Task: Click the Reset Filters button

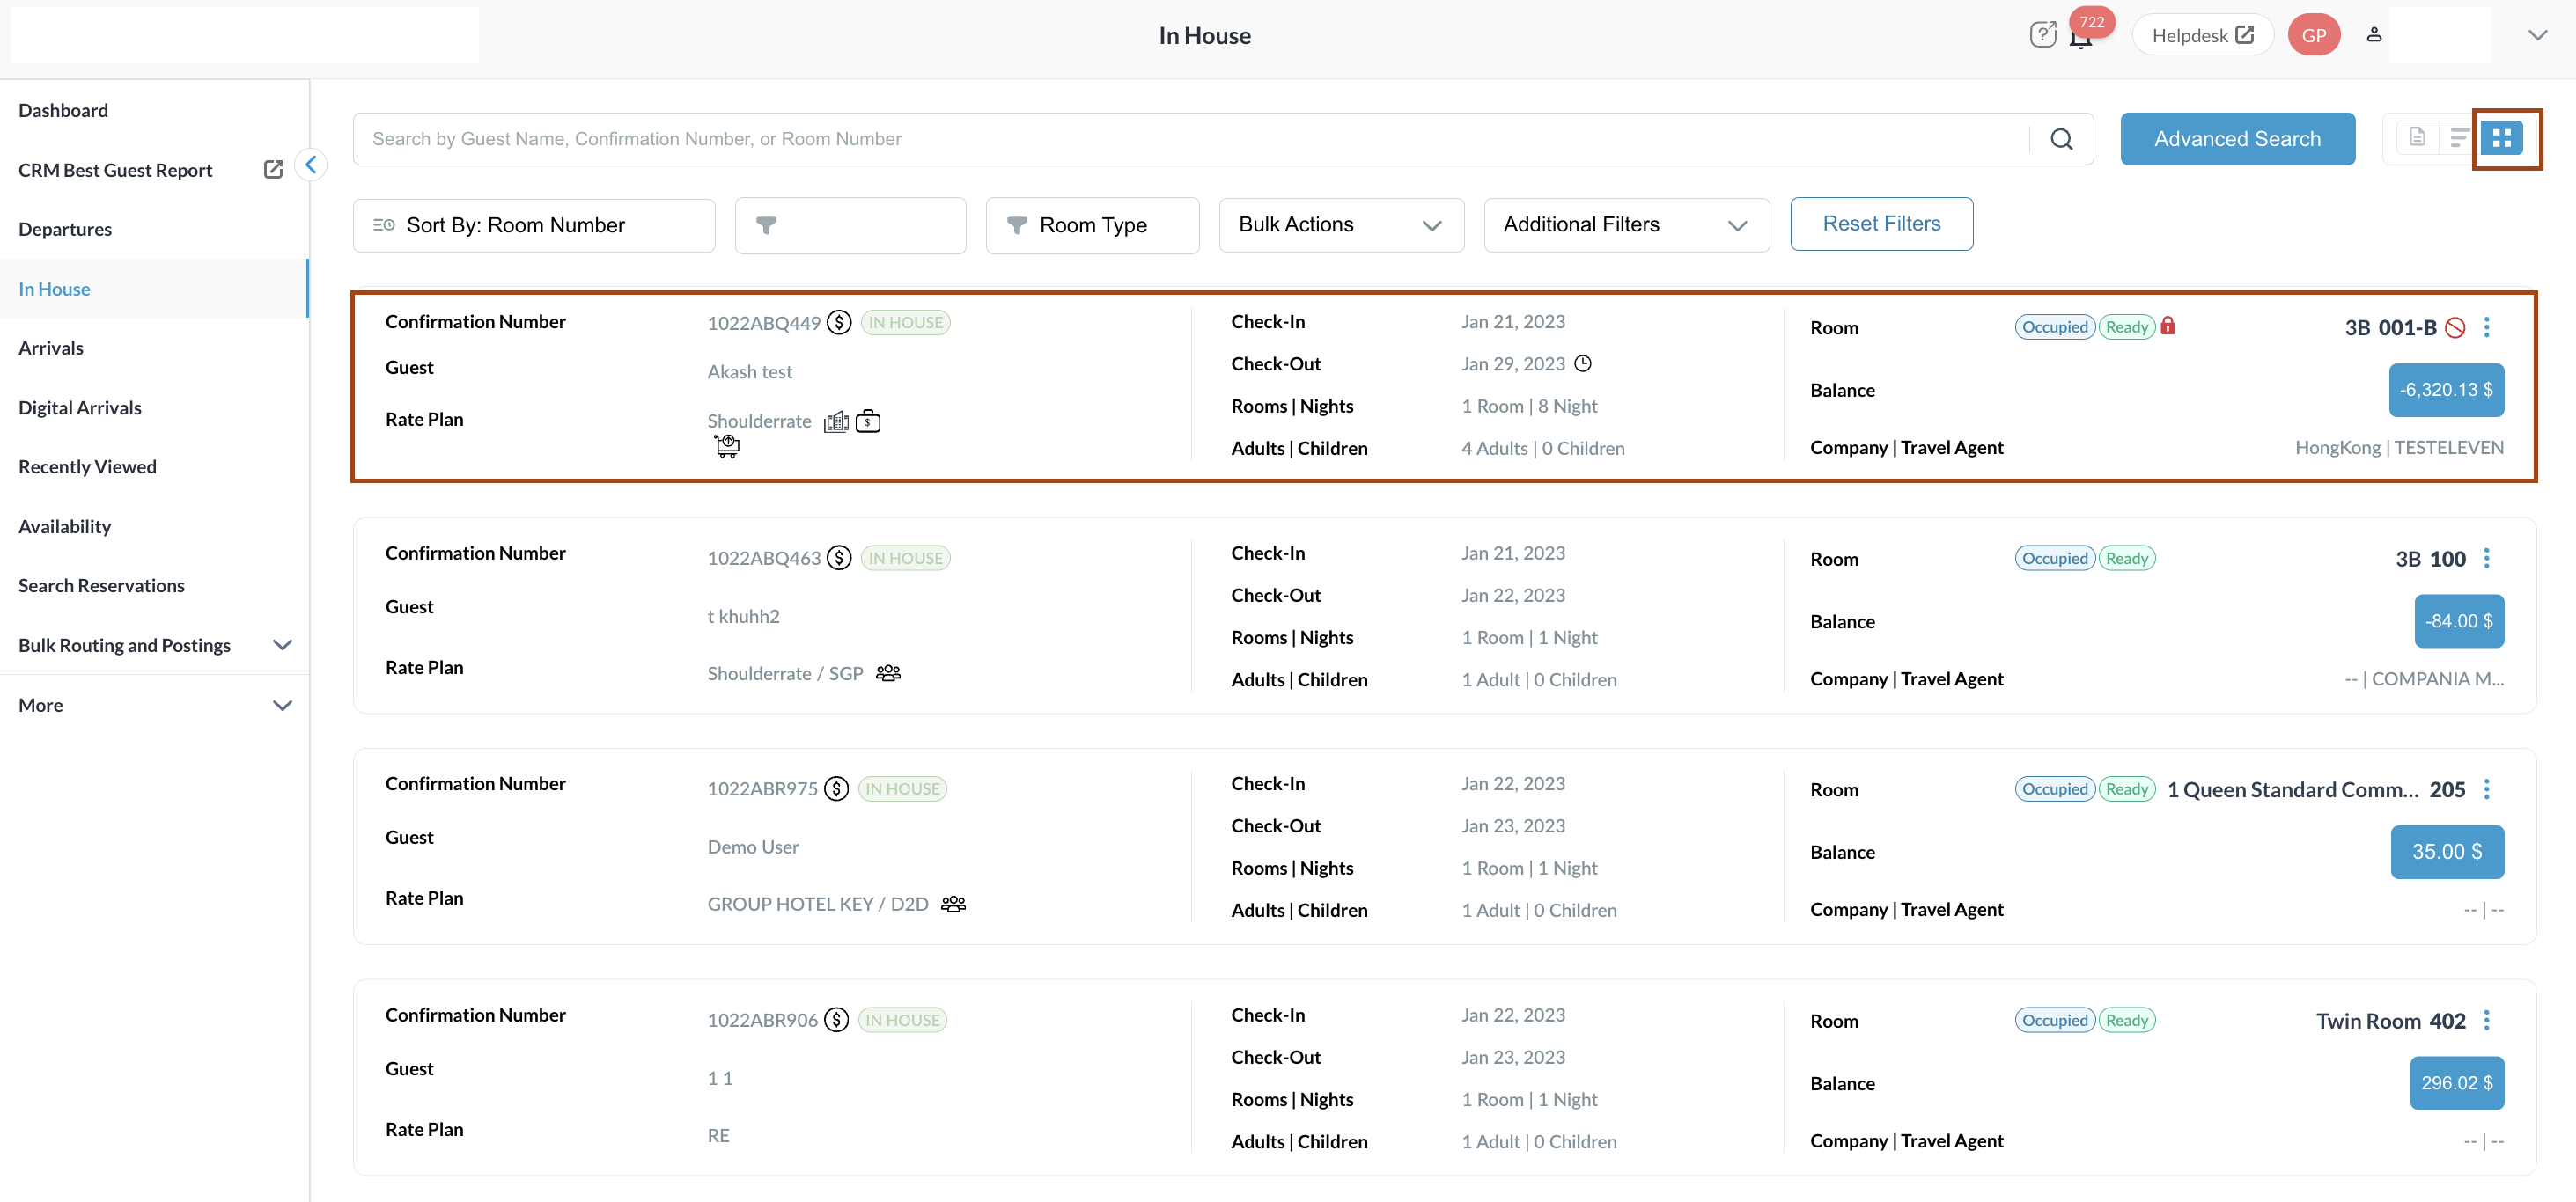Action: point(1881,224)
